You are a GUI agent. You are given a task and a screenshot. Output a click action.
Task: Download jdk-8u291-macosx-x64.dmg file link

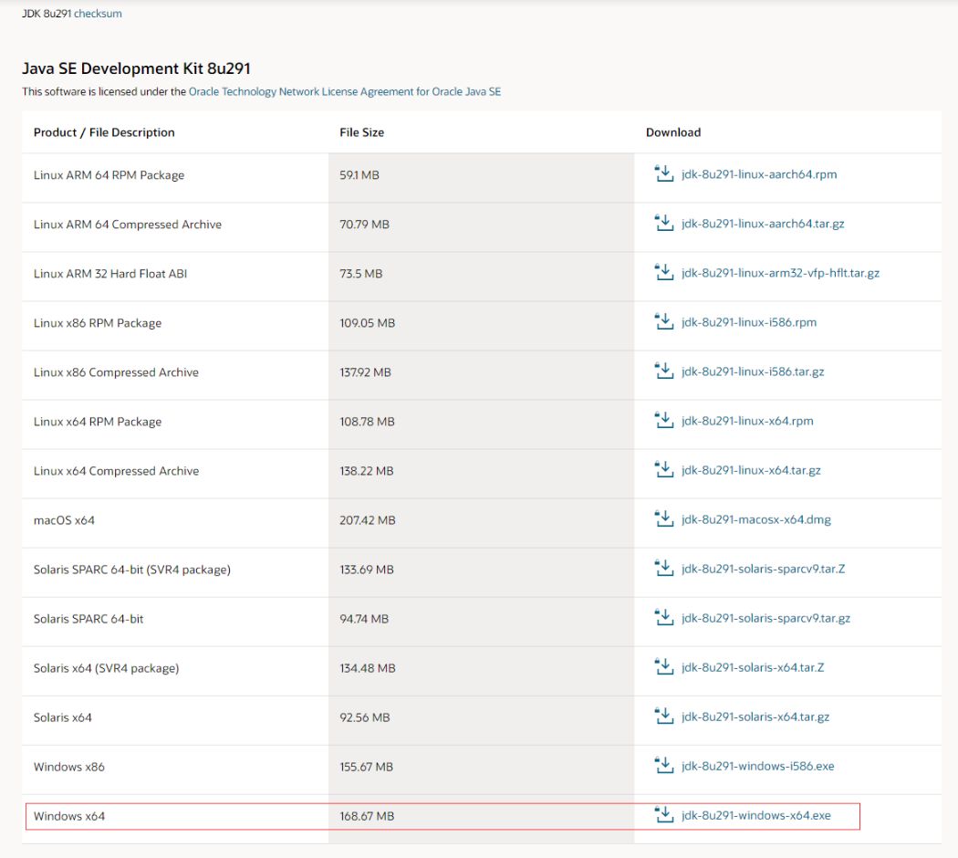tap(755, 519)
